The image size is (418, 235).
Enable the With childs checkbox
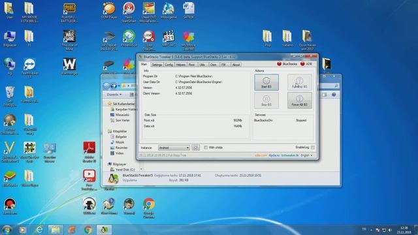point(206,148)
